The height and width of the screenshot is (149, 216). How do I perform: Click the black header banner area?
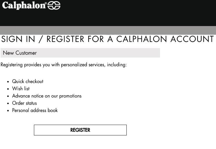point(108,13)
